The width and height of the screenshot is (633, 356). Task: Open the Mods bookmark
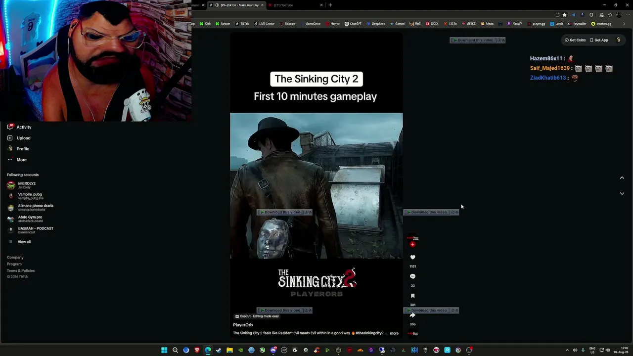[487, 24]
